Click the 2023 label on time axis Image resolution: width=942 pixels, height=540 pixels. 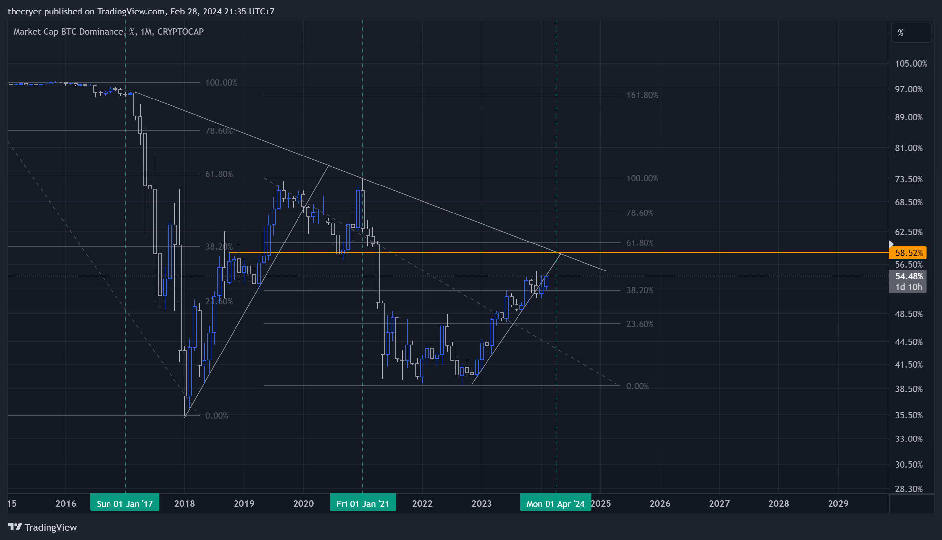click(x=482, y=504)
